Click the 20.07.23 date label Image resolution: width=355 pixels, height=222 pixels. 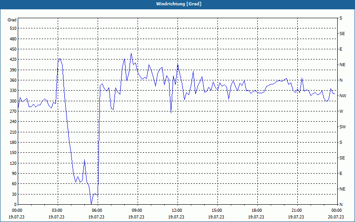[x=336, y=217]
